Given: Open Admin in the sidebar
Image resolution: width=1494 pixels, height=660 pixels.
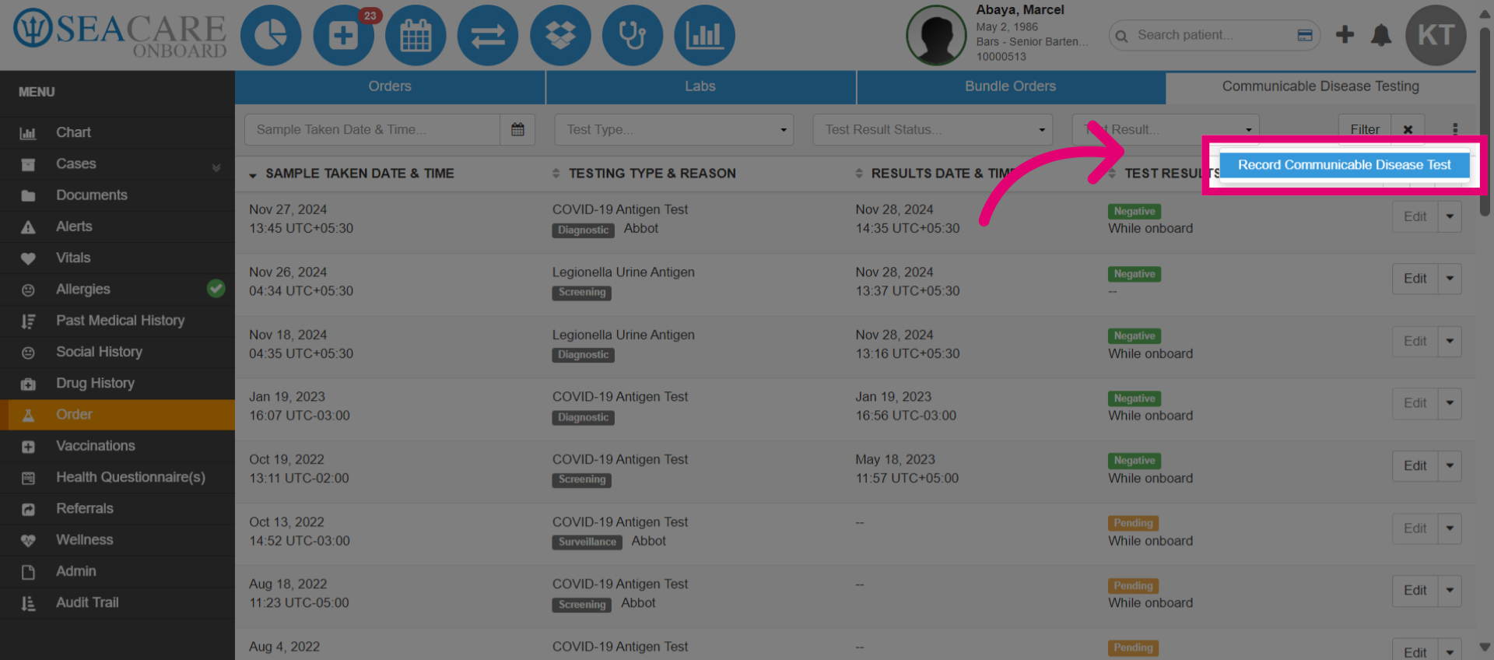Looking at the screenshot, I should point(117,571).
